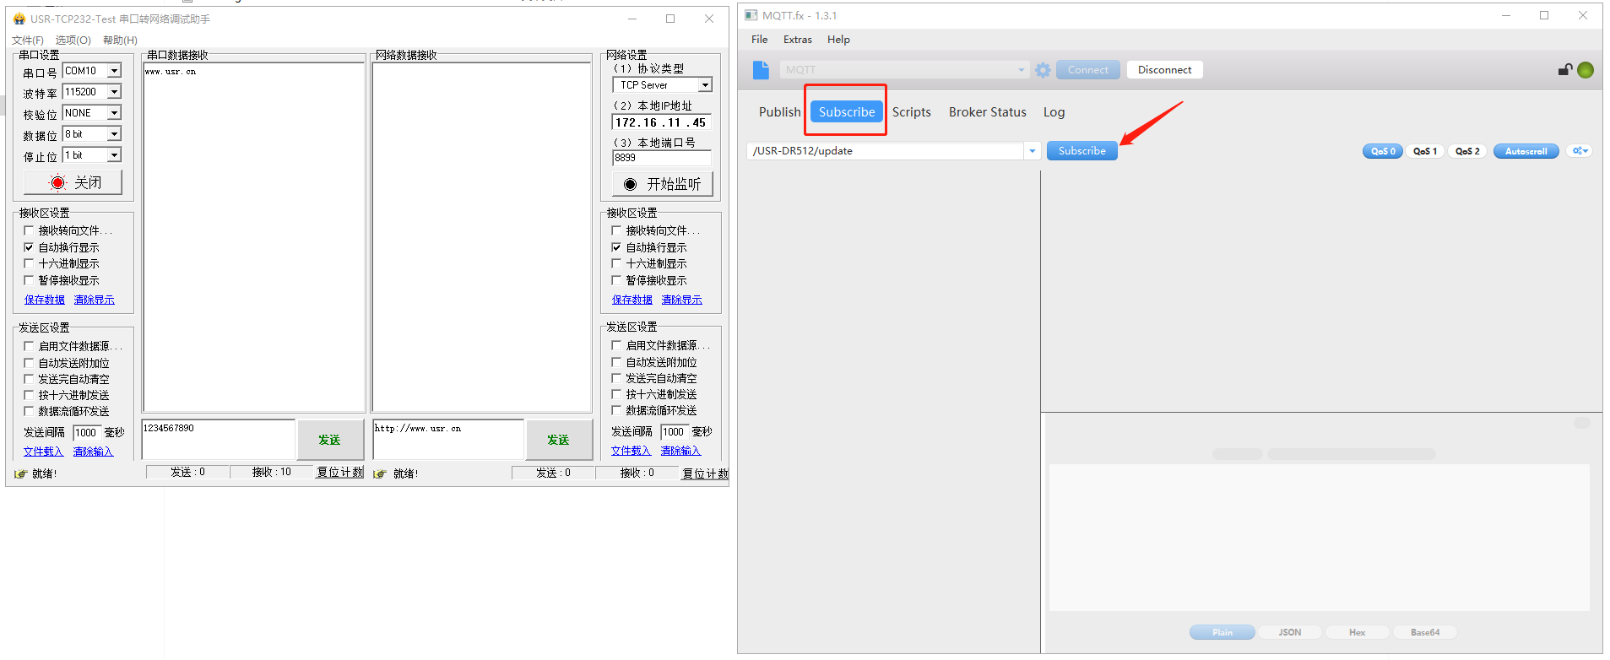Open the Extras menu
1610x660 pixels.
tap(797, 40)
